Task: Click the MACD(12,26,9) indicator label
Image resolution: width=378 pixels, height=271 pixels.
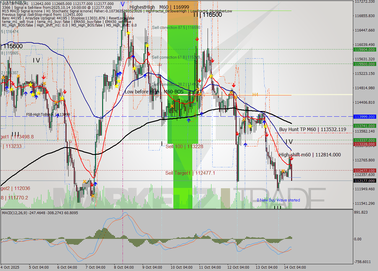Action: [18, 213]
